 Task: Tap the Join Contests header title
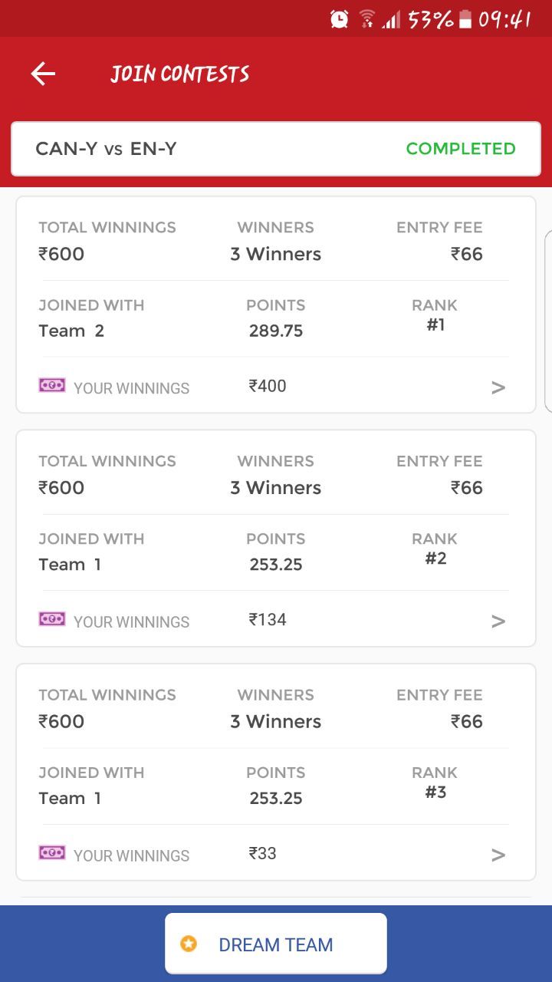tap(180, 74)
